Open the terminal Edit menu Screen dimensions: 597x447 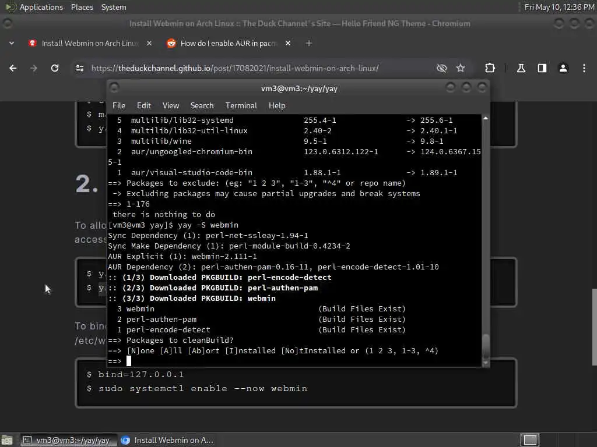[x=143, y=106]
